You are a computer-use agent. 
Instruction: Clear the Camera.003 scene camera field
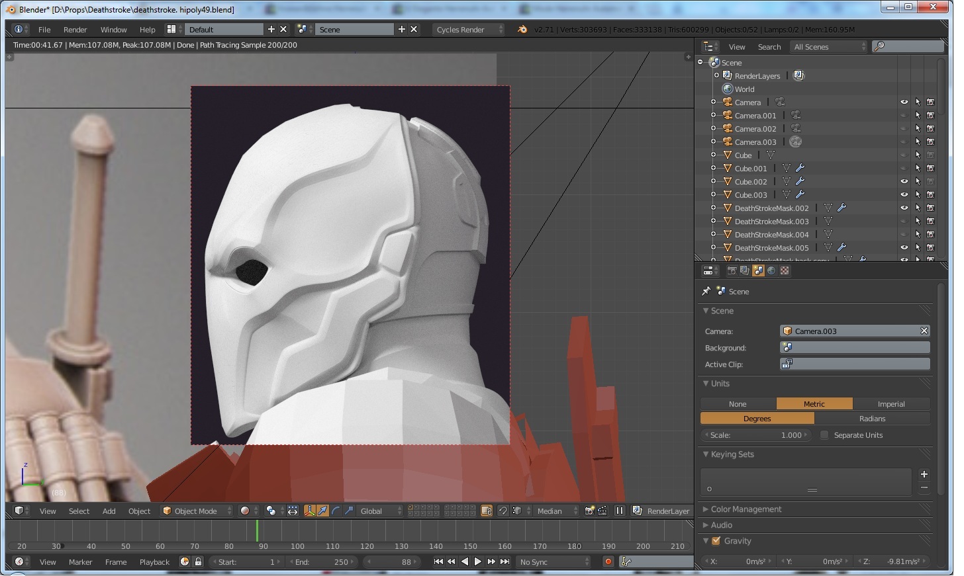924,331
